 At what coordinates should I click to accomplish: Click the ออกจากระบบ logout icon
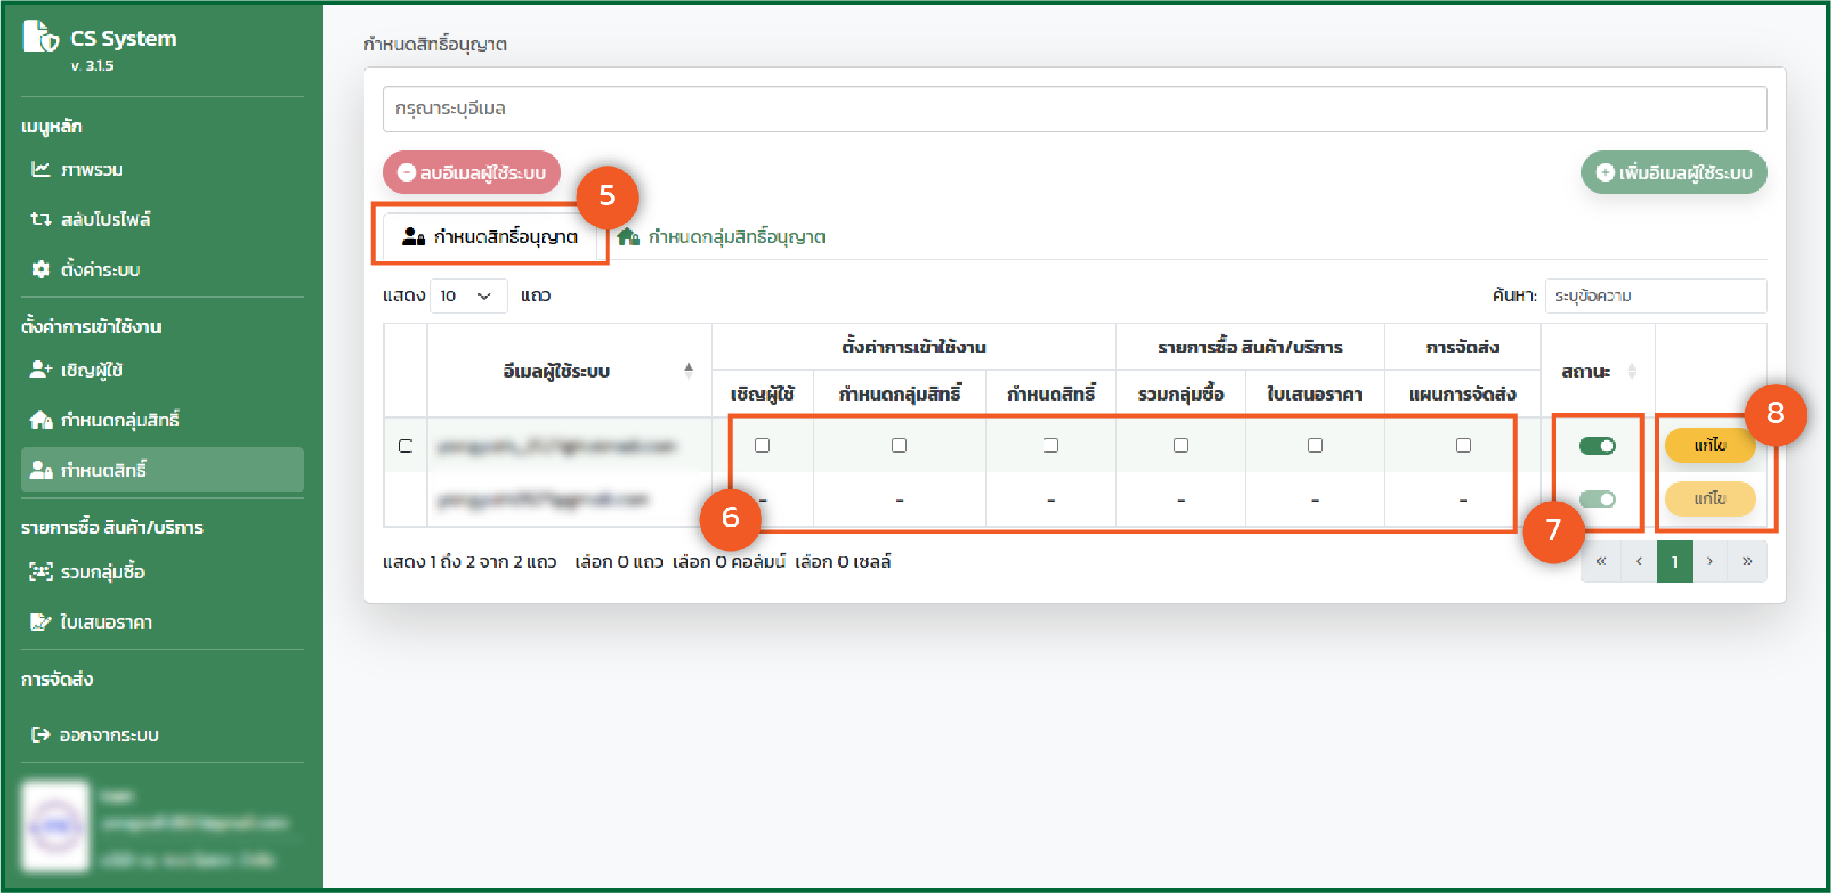40,735
